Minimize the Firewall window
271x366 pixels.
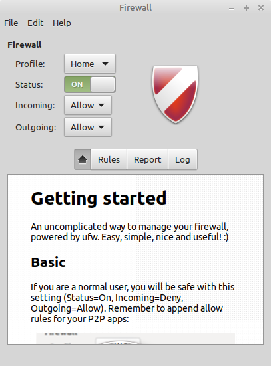[x=232, y=9]
